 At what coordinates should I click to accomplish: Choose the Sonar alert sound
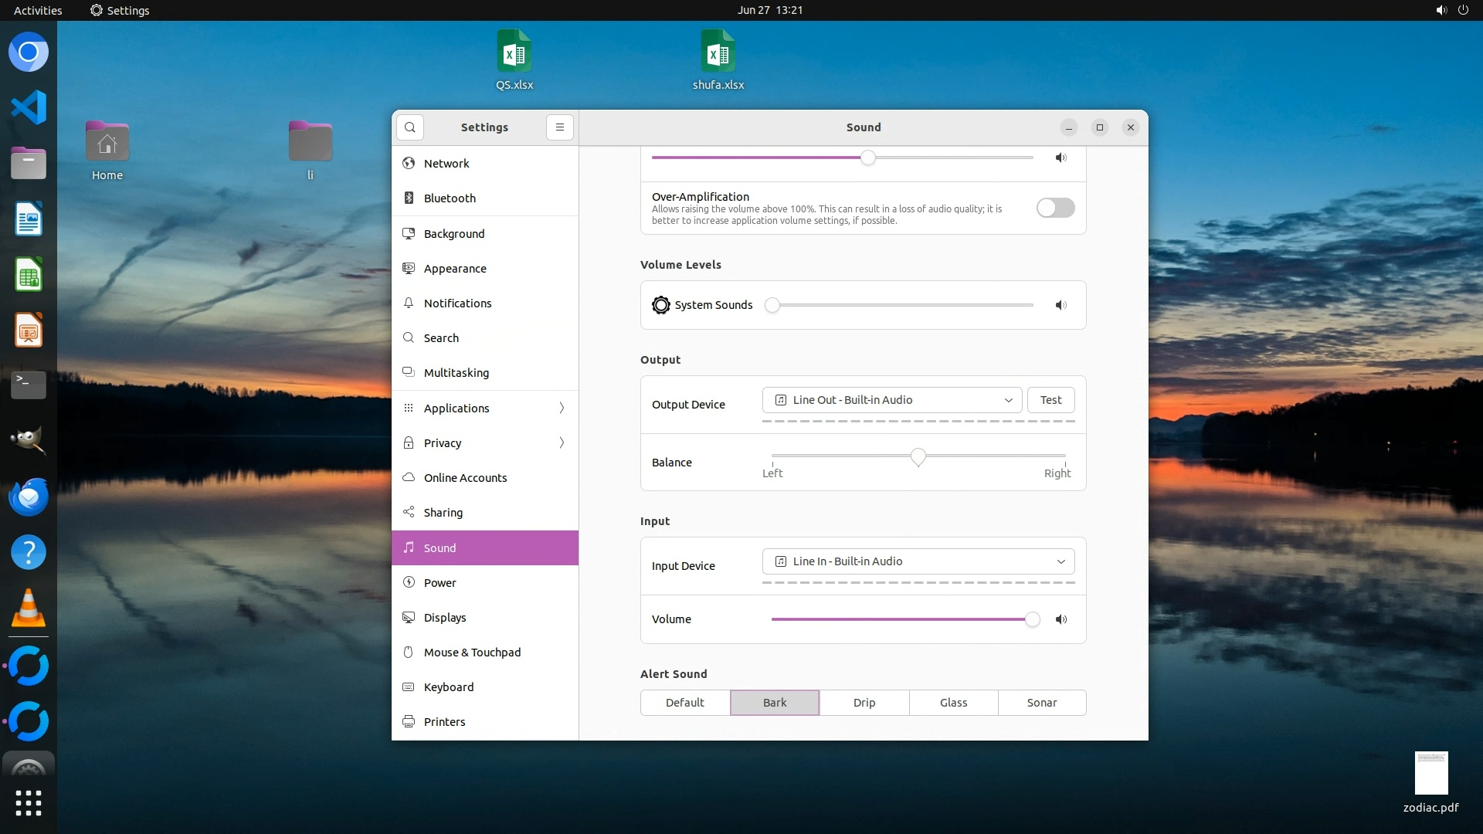coord(1041,703)
